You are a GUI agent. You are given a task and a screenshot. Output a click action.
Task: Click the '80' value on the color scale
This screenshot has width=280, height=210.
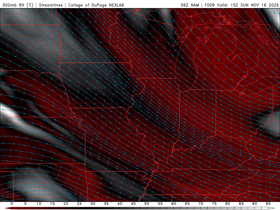pos(227,204)
